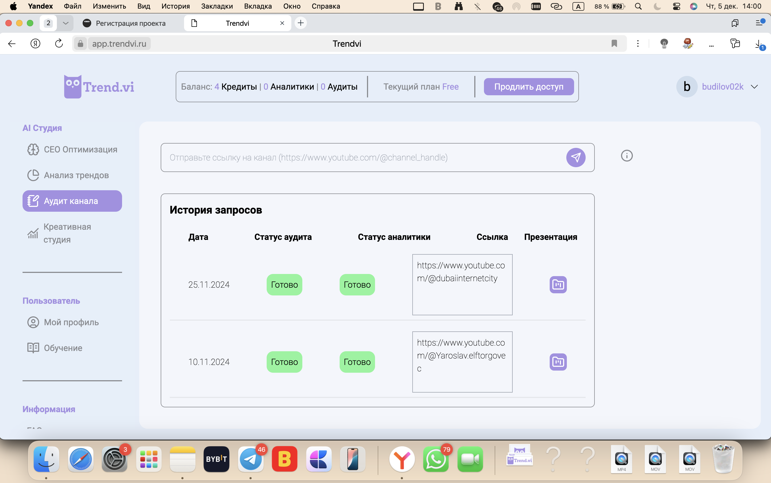This screenshot has width=771, height=483.
Task: Click the bookmark icon in address bar
Action: coord(614,43)
